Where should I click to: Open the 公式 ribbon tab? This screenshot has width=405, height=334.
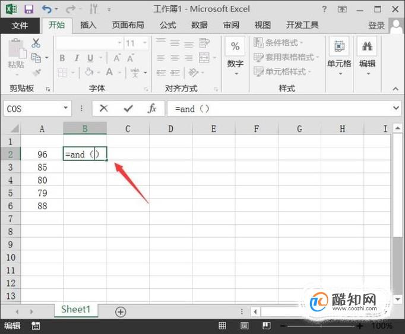[167, 26]
